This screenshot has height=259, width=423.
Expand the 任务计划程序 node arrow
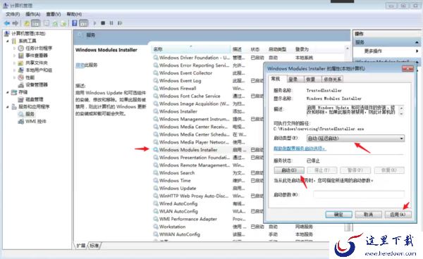pyautogui.click(x=15, y=48)
